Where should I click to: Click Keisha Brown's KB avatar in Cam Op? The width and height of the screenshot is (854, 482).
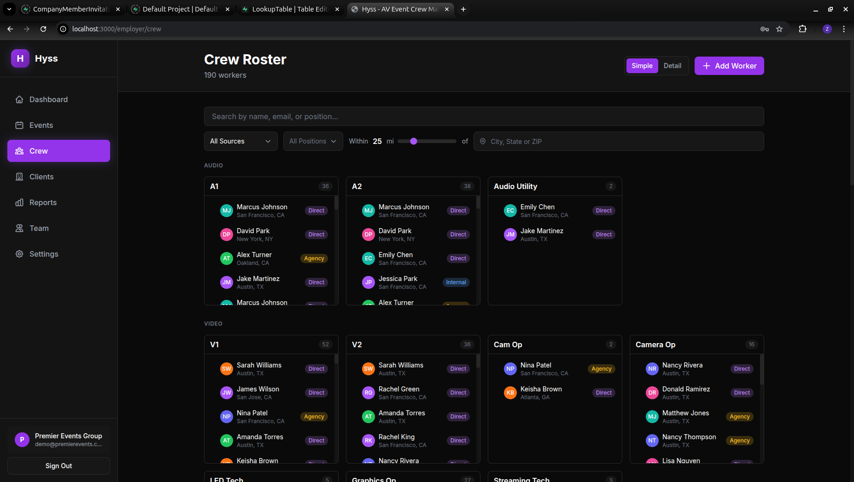pyautogui.click(x=510, y=393)
